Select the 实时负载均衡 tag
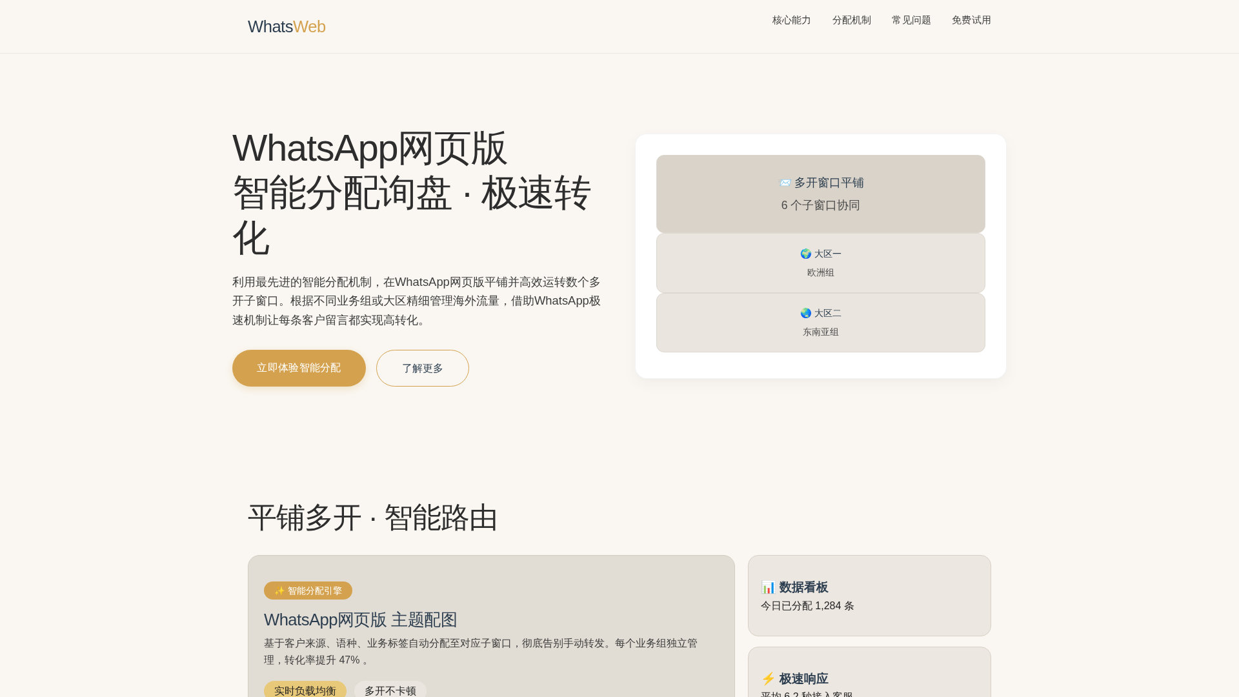 pos(305,690)
